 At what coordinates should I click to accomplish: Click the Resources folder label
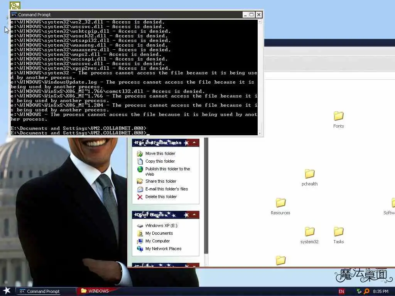point(280,213)
